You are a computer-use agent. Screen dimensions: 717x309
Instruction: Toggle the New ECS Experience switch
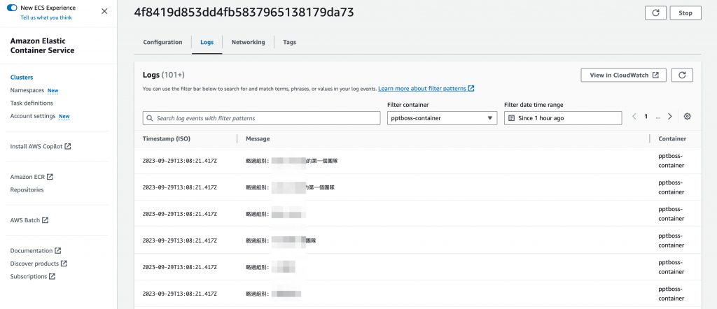[13, 8]
